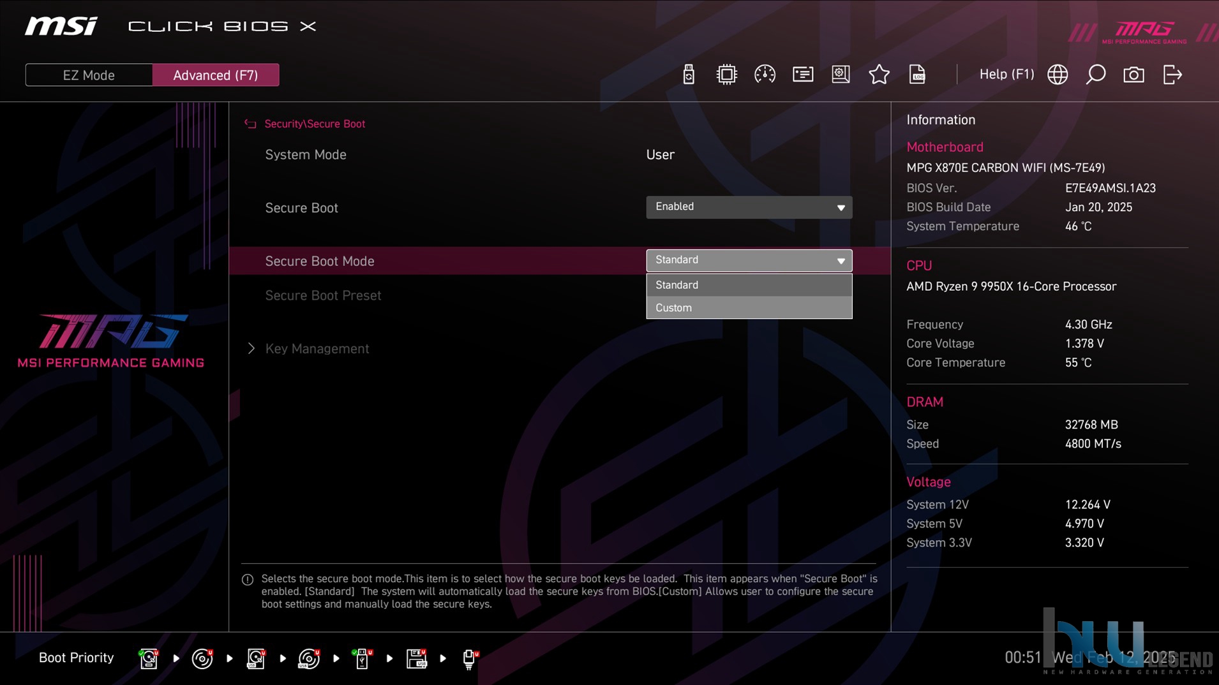Viewport: 1219px width, 685px height.
Task: Select the USB hard disk boot icon
Action: [x=256, y=658]
